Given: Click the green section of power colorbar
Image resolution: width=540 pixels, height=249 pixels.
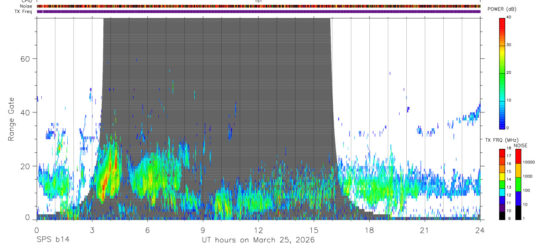Looking at the screenshot, I should pos(502,75).
